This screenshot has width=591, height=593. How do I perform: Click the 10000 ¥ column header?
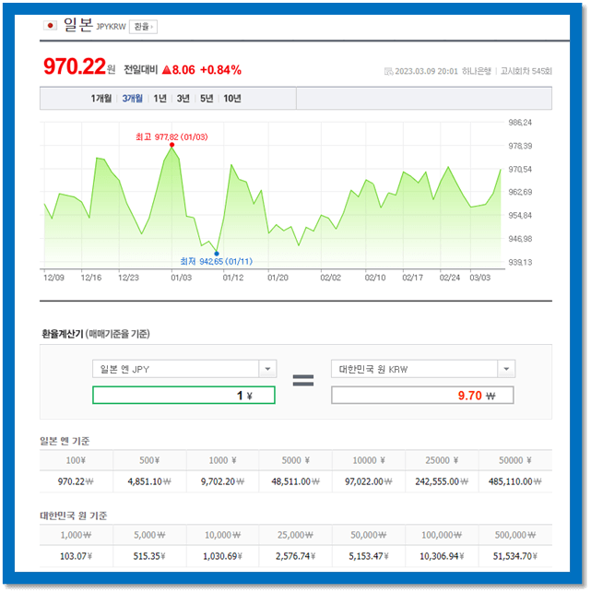pos(369,460)
